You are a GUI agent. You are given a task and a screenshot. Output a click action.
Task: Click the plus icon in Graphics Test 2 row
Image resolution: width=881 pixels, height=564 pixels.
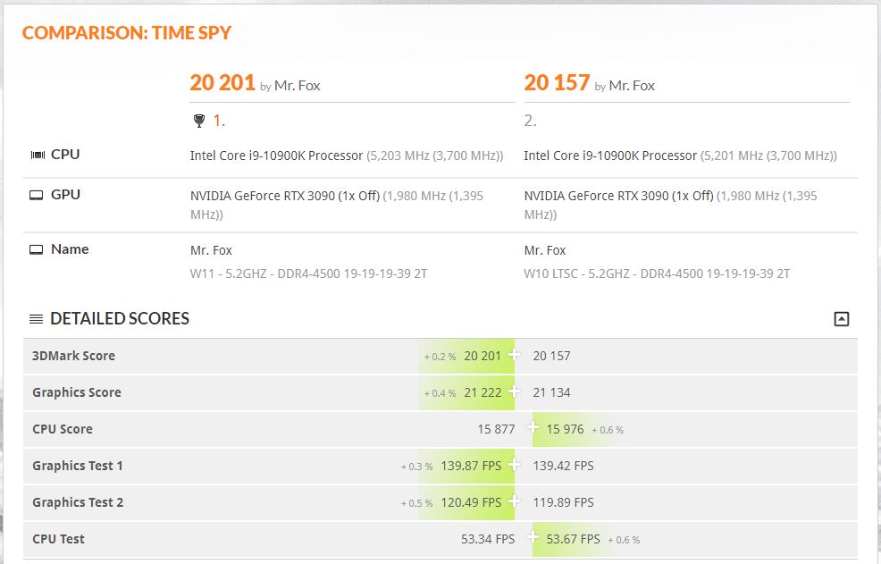pyautogui.click(x=514, y=502)
